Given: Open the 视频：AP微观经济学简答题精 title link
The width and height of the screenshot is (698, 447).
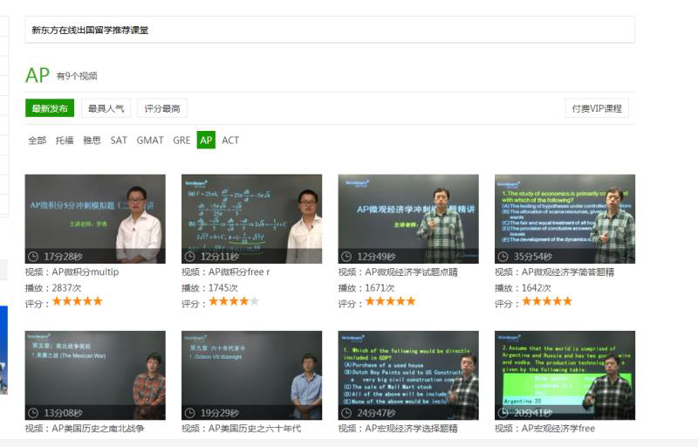Looking at the screenshot, I should 555,272.
